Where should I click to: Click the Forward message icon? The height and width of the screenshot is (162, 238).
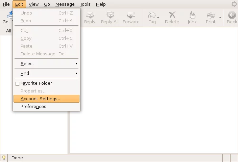[x=131, y=15]
